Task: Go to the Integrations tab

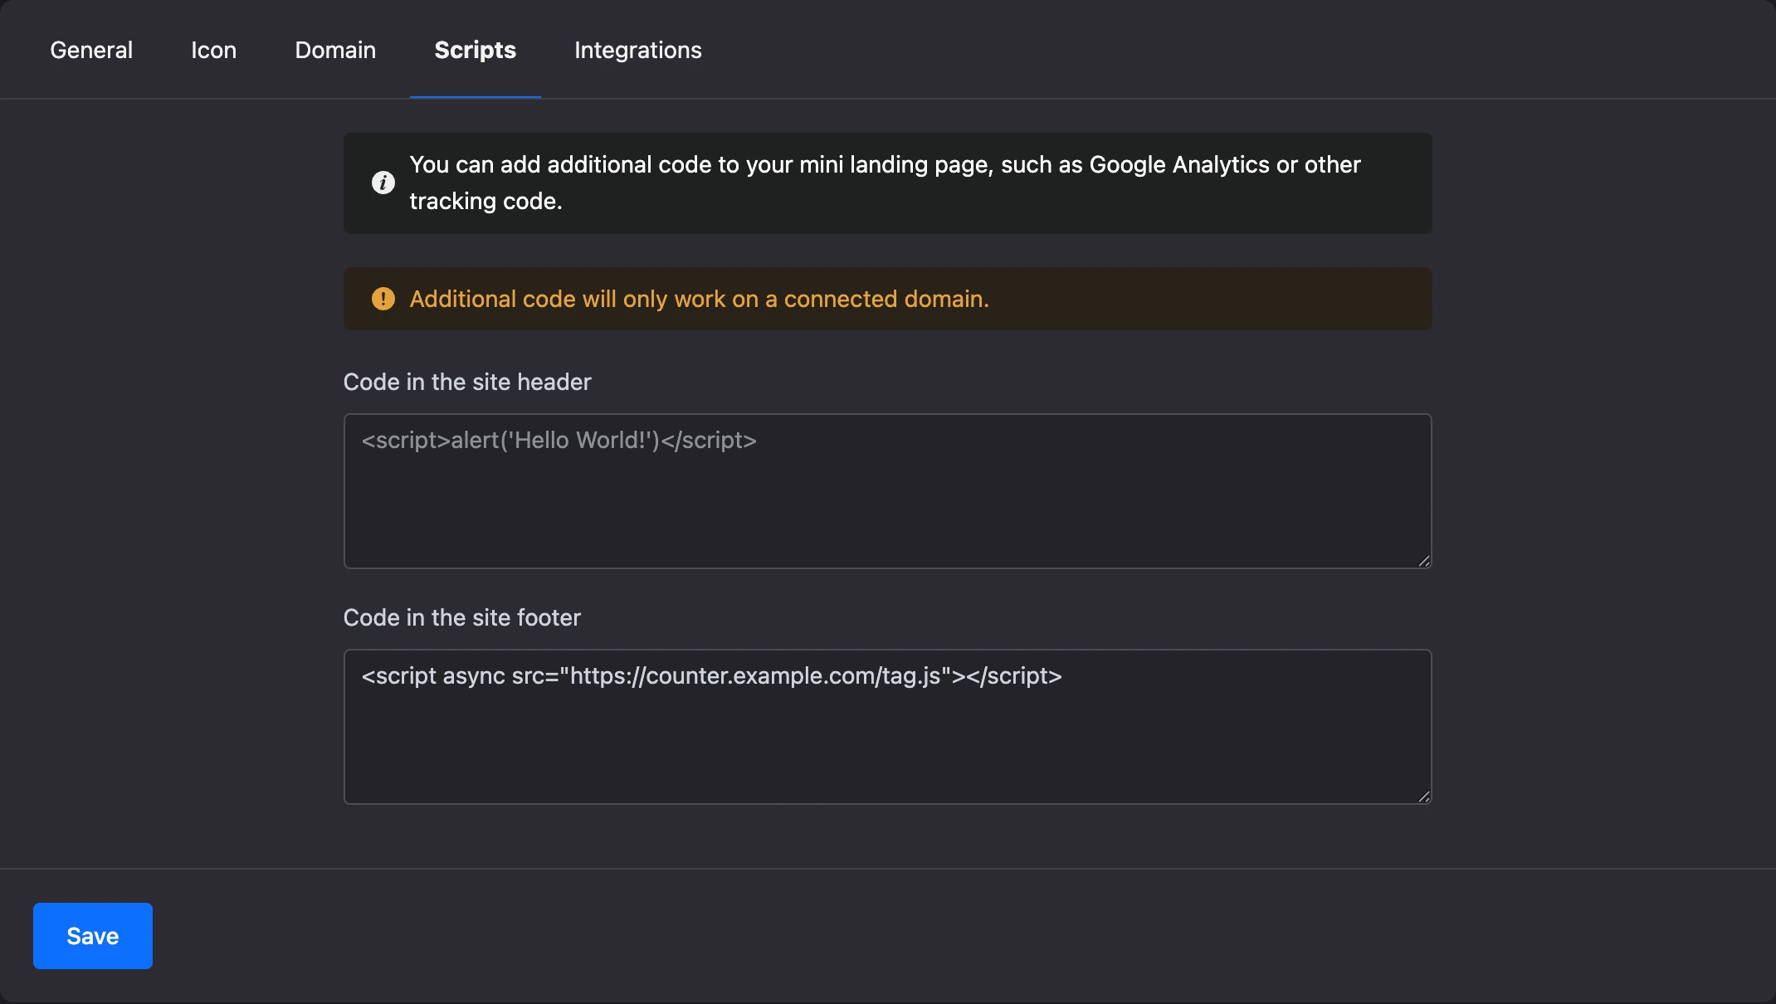Action: [638, 50]
